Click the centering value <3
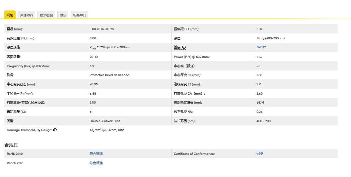The height and width of the screenshot is (177, 351). coord(258,66)
